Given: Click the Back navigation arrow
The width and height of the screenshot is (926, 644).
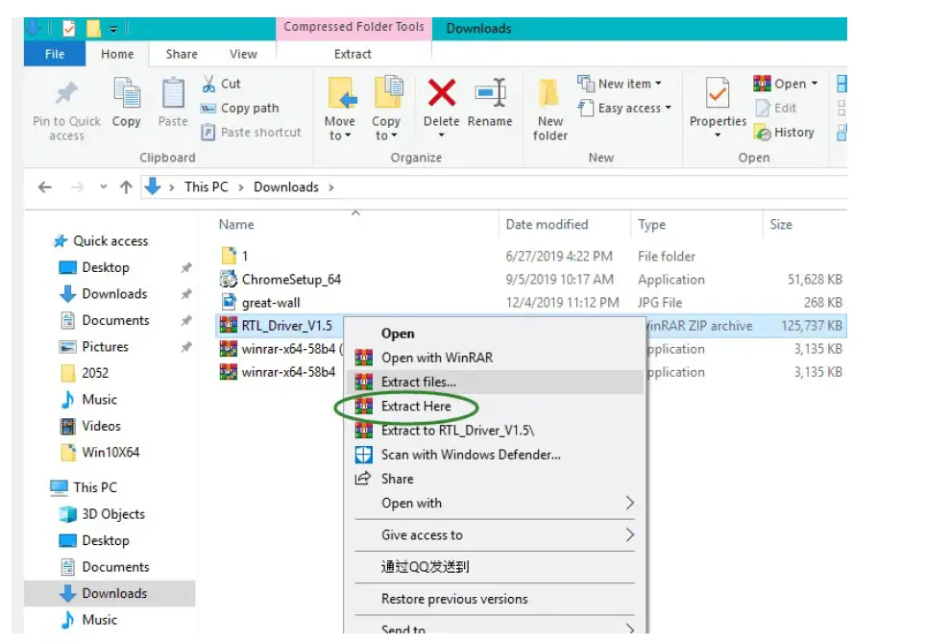Looking at the screenshot, I should [x=45, y=187].
